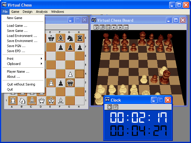Select the black rook on H8
The width and height of the screenshot is (191, 143).
tap(80, 38)
